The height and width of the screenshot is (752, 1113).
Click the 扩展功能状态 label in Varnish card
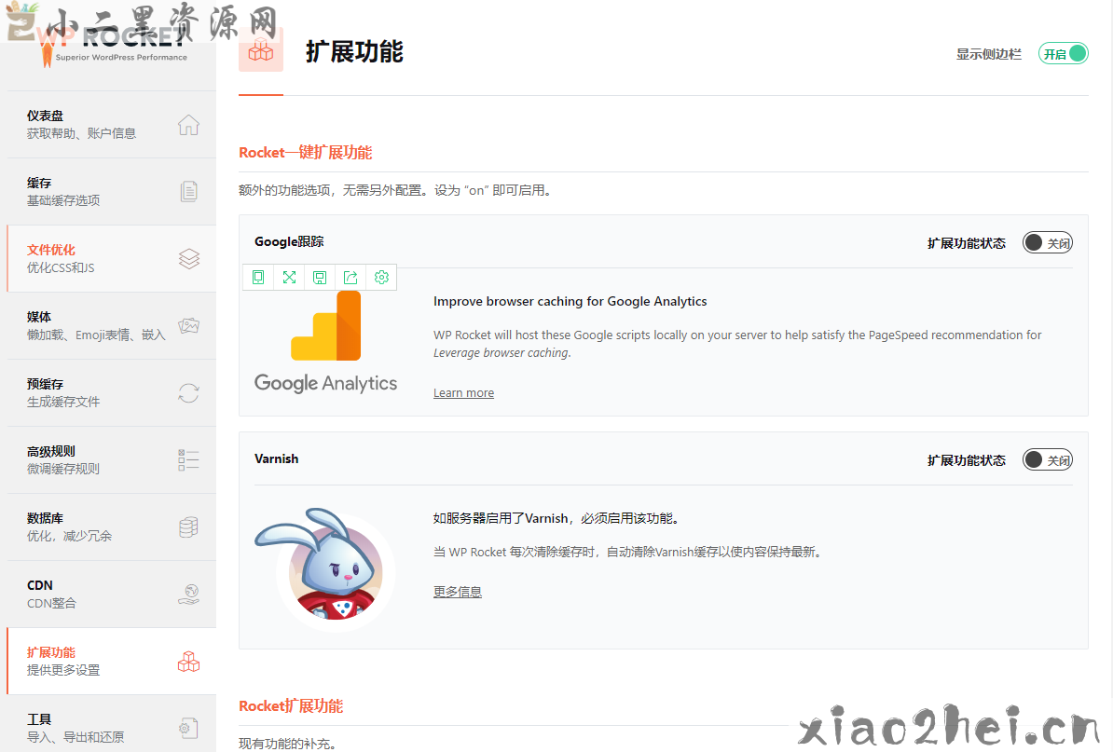pos(966,460)
